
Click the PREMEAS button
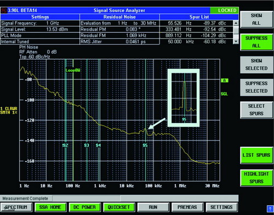pos(187,207)
